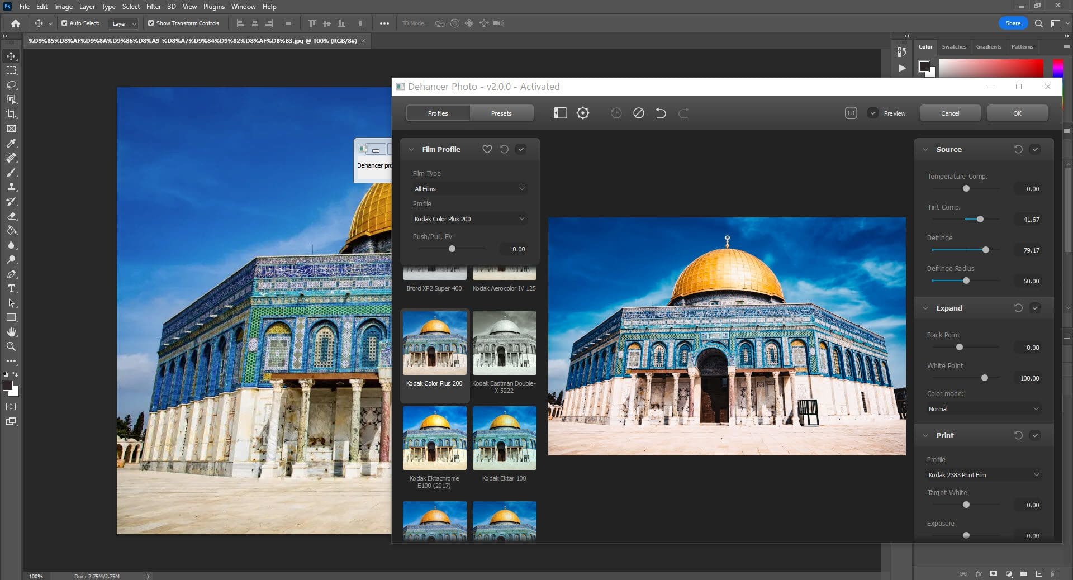Screen dimensions: 1073x580
Task: Select the Brush tool
Action: (11, 172)
